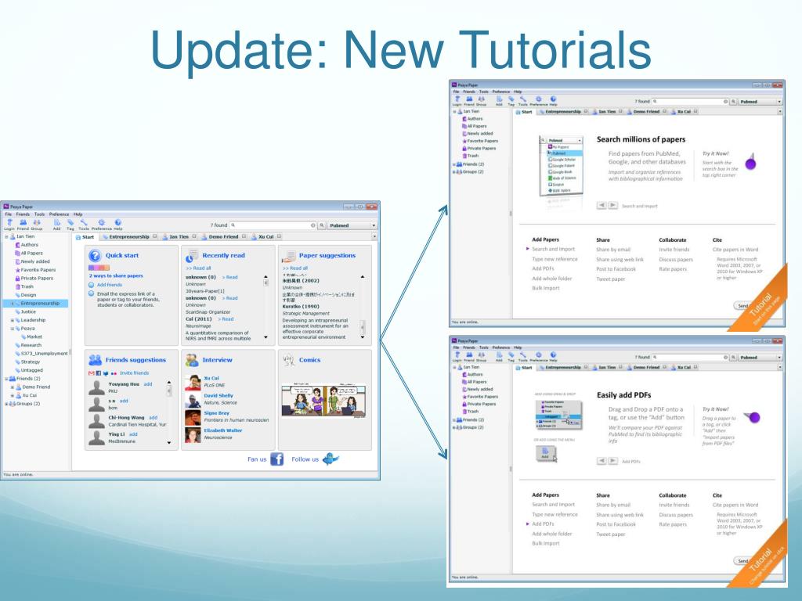Click Cite papers in Word in top-right window
802x601 pixels.
(735, 250)
